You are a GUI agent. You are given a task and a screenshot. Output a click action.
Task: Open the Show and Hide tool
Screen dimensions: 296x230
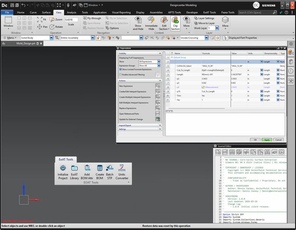coord(138,23)
